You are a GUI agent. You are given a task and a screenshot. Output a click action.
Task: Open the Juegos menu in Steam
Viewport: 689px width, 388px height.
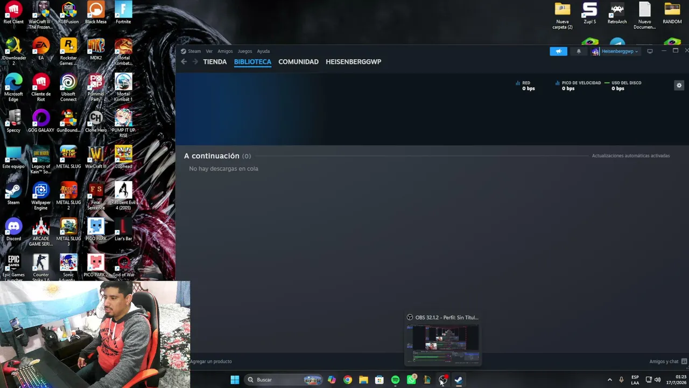[245, 51]
